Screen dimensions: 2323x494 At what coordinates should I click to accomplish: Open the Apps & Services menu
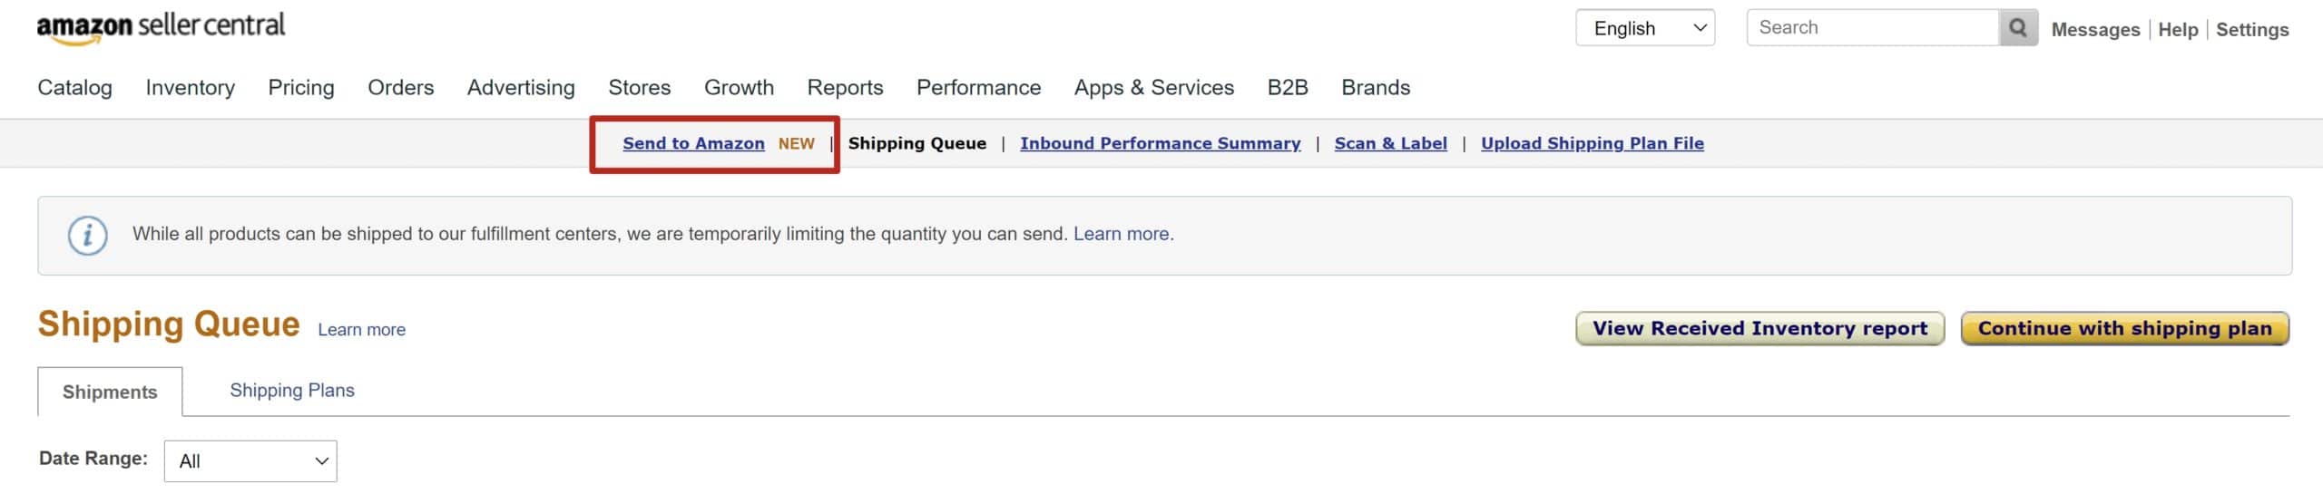[x=1154, y=88]
